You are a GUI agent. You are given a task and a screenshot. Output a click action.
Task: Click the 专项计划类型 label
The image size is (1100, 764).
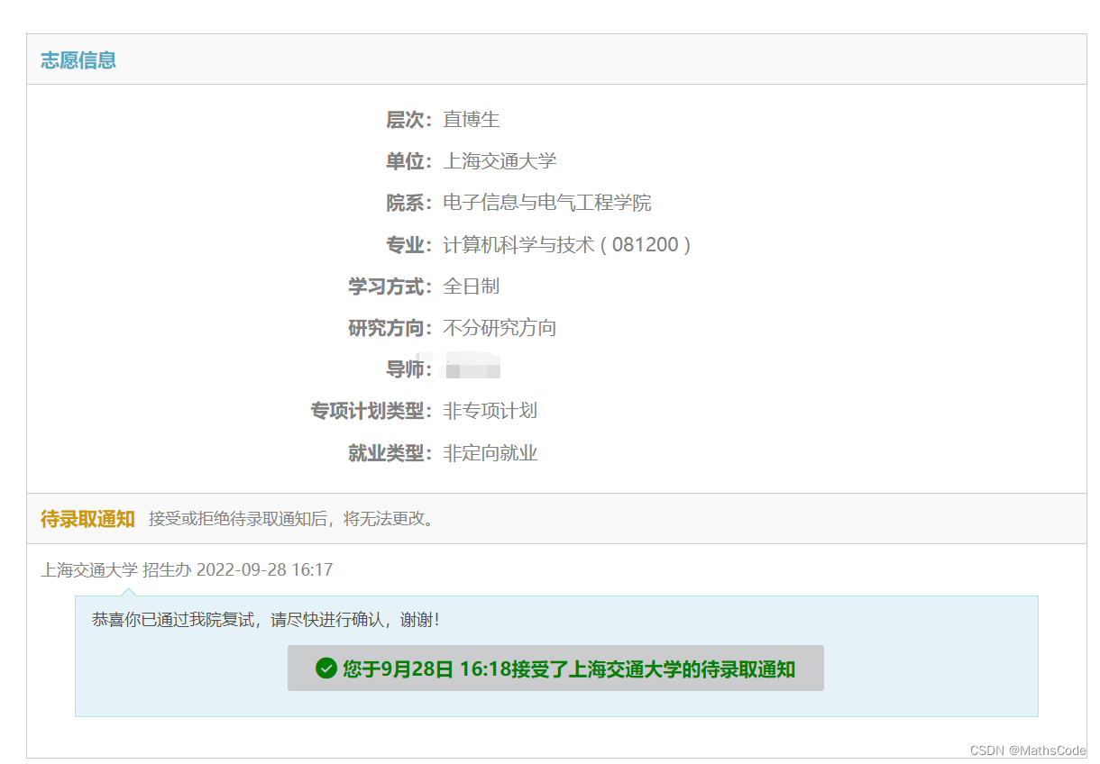(x=371, y=411)
